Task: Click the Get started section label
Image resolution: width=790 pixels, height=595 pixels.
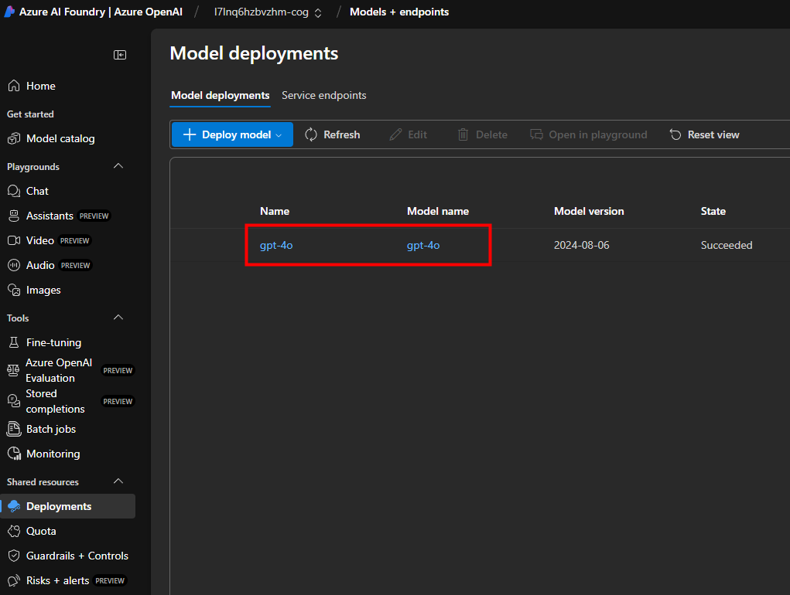Action: 30,114
